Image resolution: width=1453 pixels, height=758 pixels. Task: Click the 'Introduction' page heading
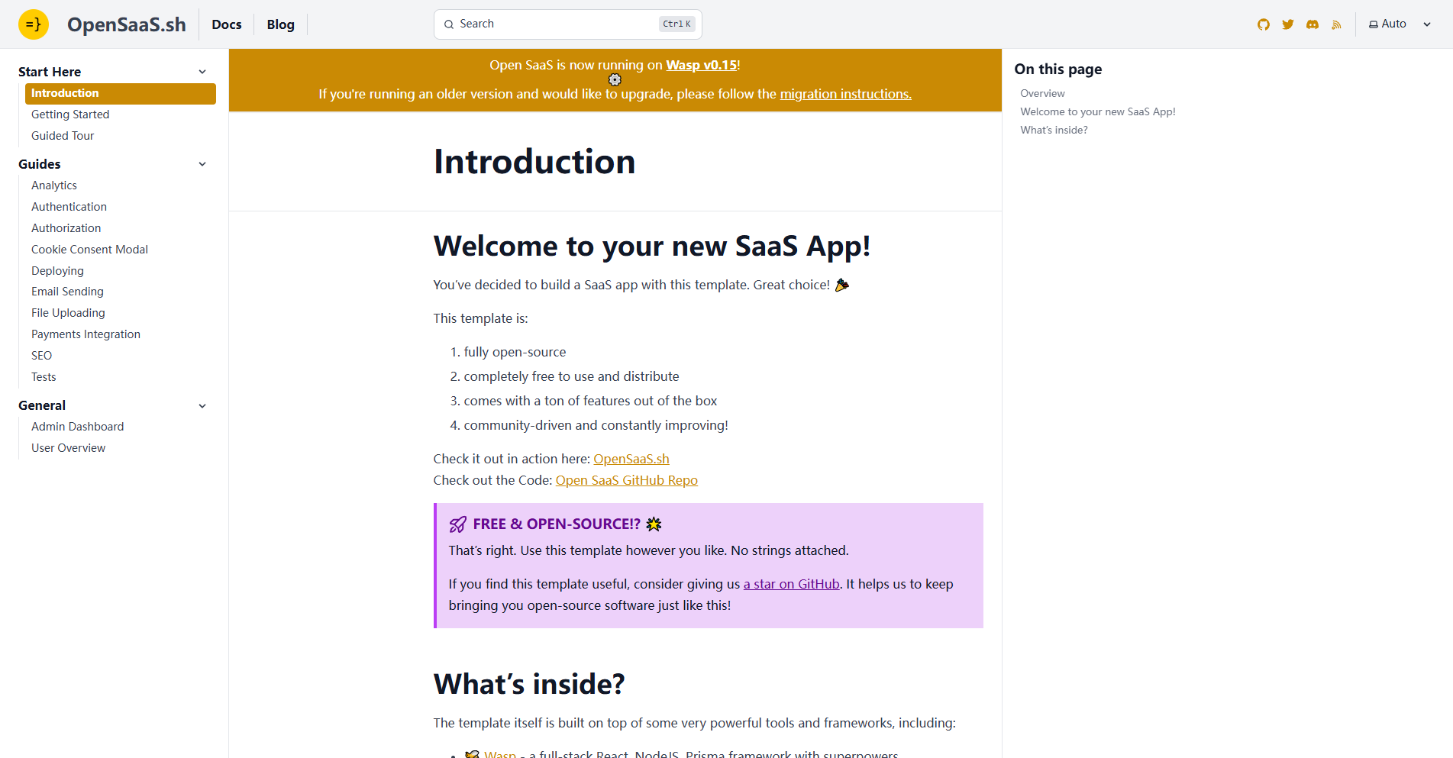534,162
